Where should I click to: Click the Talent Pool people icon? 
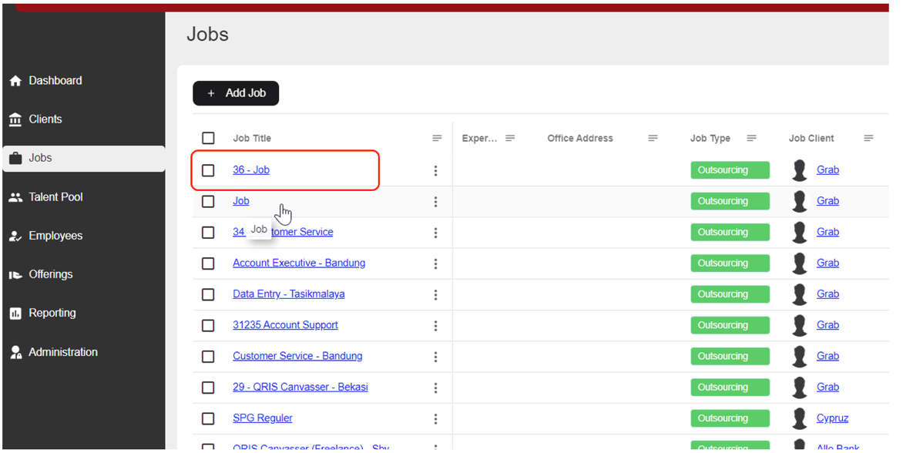(15, 197)
